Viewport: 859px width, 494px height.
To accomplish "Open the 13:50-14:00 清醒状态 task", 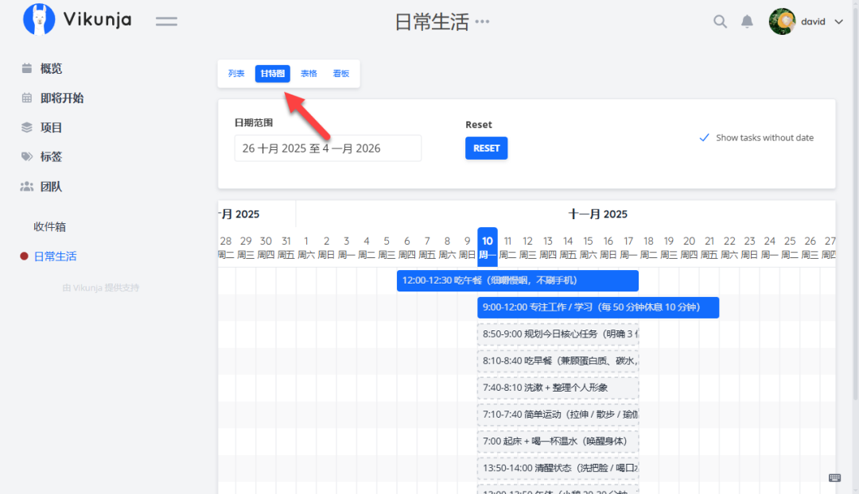I will point(558,469).
